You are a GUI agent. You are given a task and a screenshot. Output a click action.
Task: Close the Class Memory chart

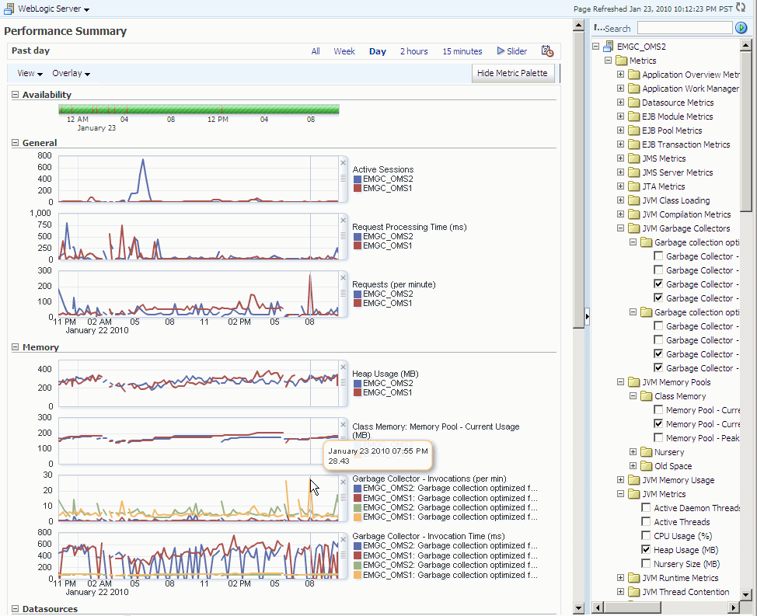pos(344,425)
